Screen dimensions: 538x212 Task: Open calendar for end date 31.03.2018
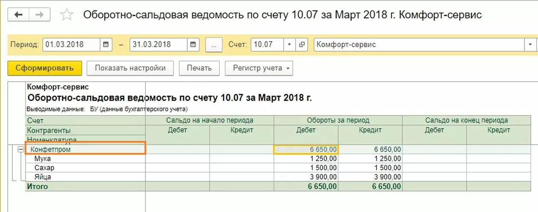[193, 44]
